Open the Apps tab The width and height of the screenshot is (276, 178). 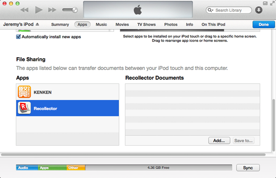pyautogui.click(x=82, y=24)
